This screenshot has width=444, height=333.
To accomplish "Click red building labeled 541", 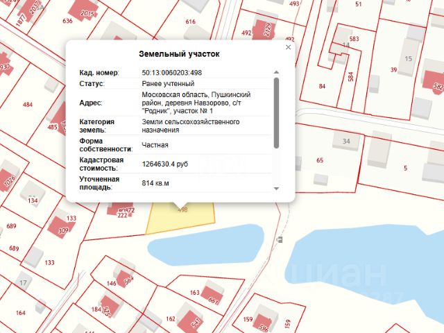I will tap(191, 322).
